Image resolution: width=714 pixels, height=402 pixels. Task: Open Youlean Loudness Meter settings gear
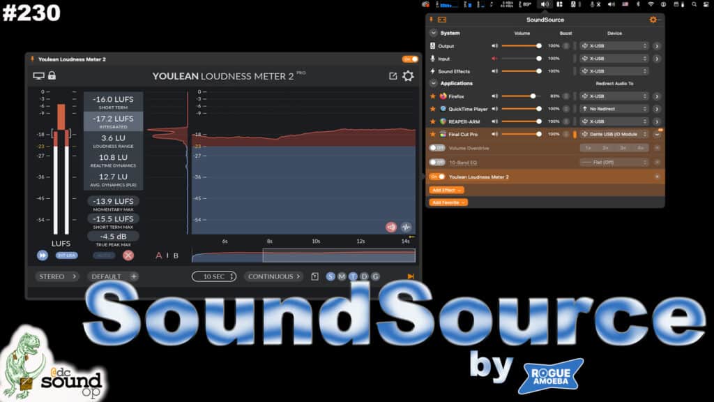[408, 76]
